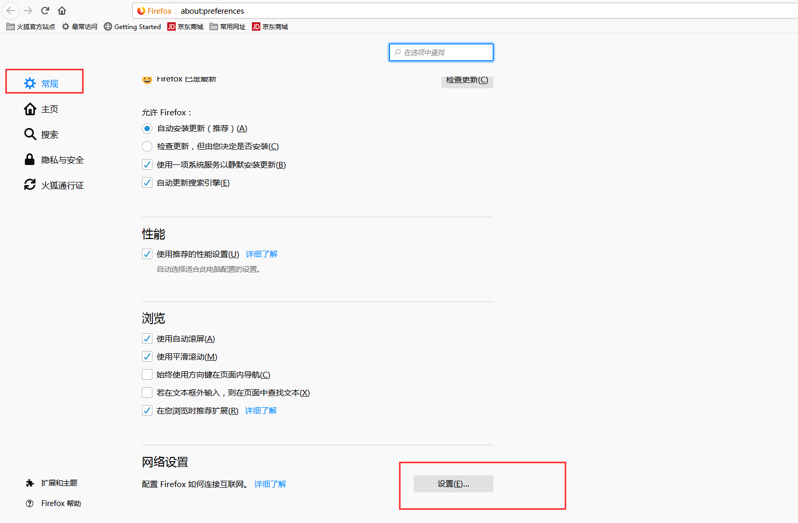Image resolution: width=798 pixels, height=523 pixels.
Task: Click the padlock icon for 隐私与安全
Action: (30, 160)
